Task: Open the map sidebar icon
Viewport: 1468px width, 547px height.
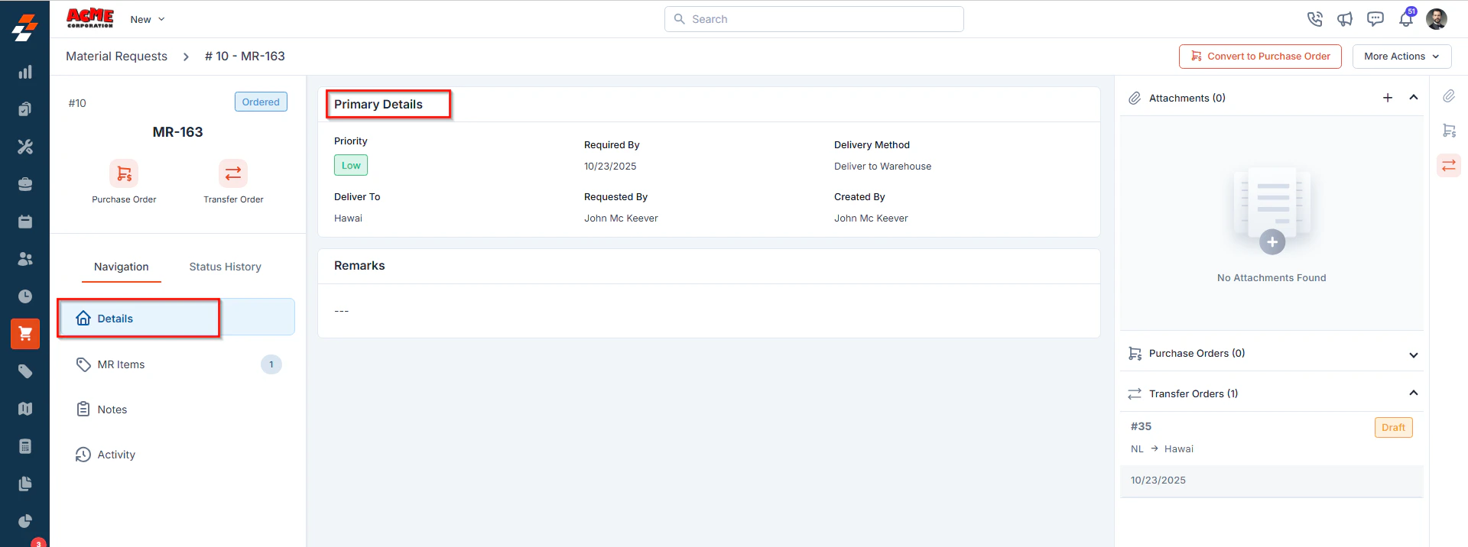Action: tap(25, 409)
